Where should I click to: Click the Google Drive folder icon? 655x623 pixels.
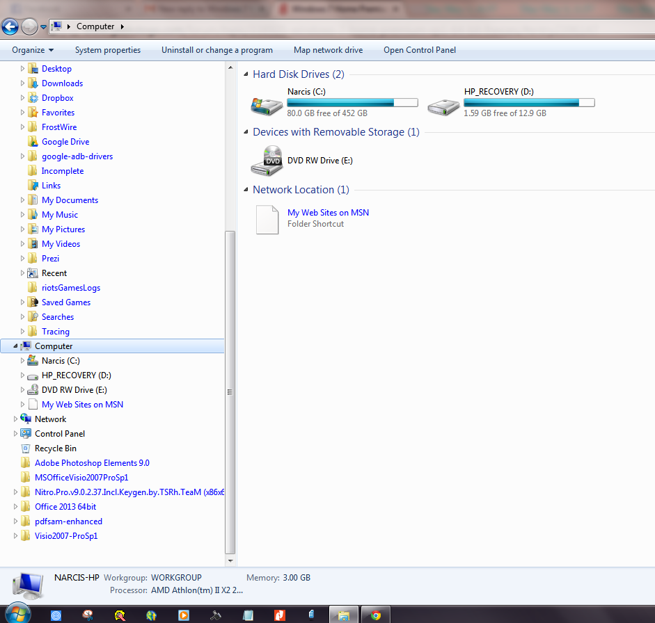point(33,142)
